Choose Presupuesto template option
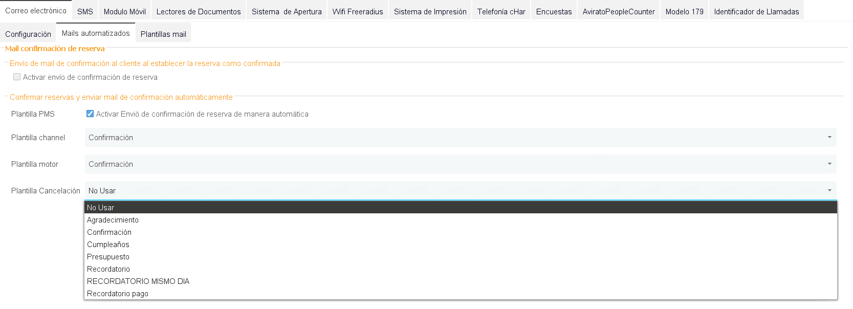The height and width of the screenshot is (309, 853). [x=461, y=256]
